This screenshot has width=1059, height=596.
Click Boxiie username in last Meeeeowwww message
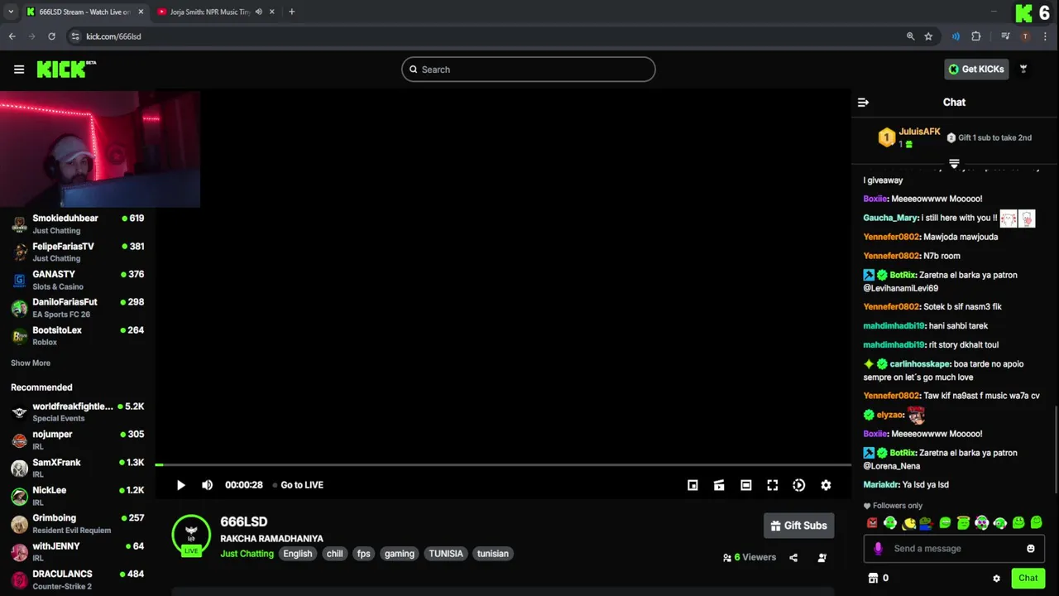pos(875,434)
